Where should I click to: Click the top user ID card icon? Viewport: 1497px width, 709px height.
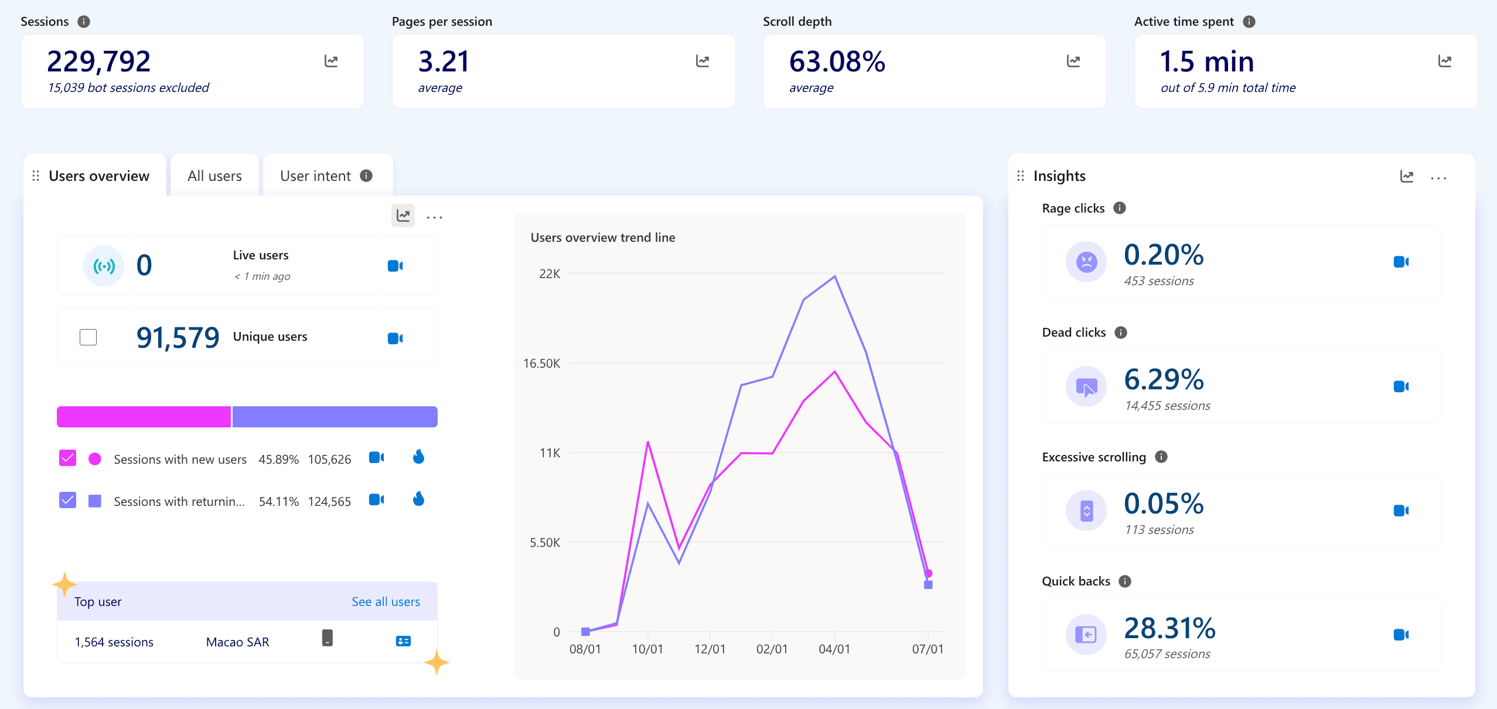pyautogui.click(x=403, y=641)
